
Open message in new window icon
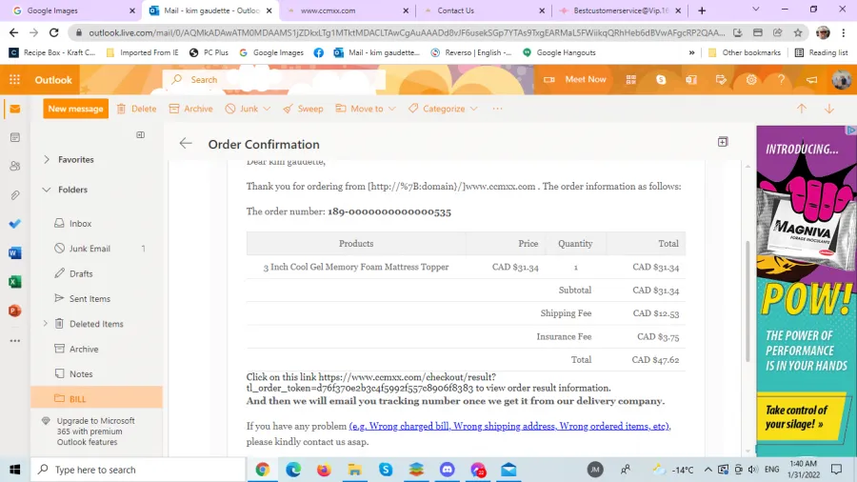click(x=723, y=142)
